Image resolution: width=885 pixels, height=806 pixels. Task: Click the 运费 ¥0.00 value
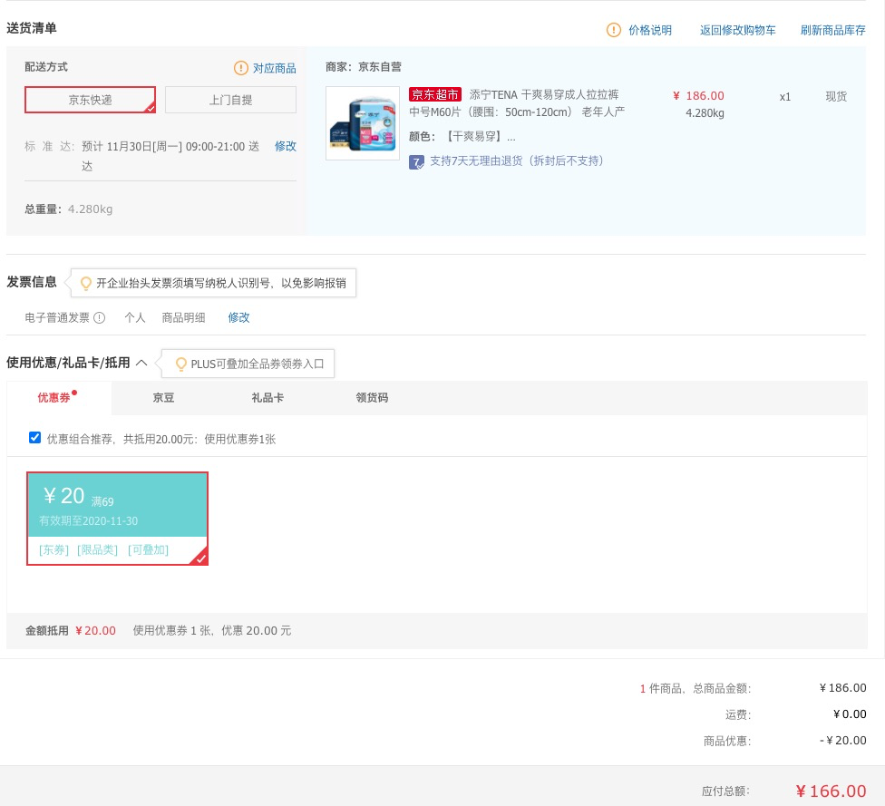pyautogui.click(x=850, y=714)
